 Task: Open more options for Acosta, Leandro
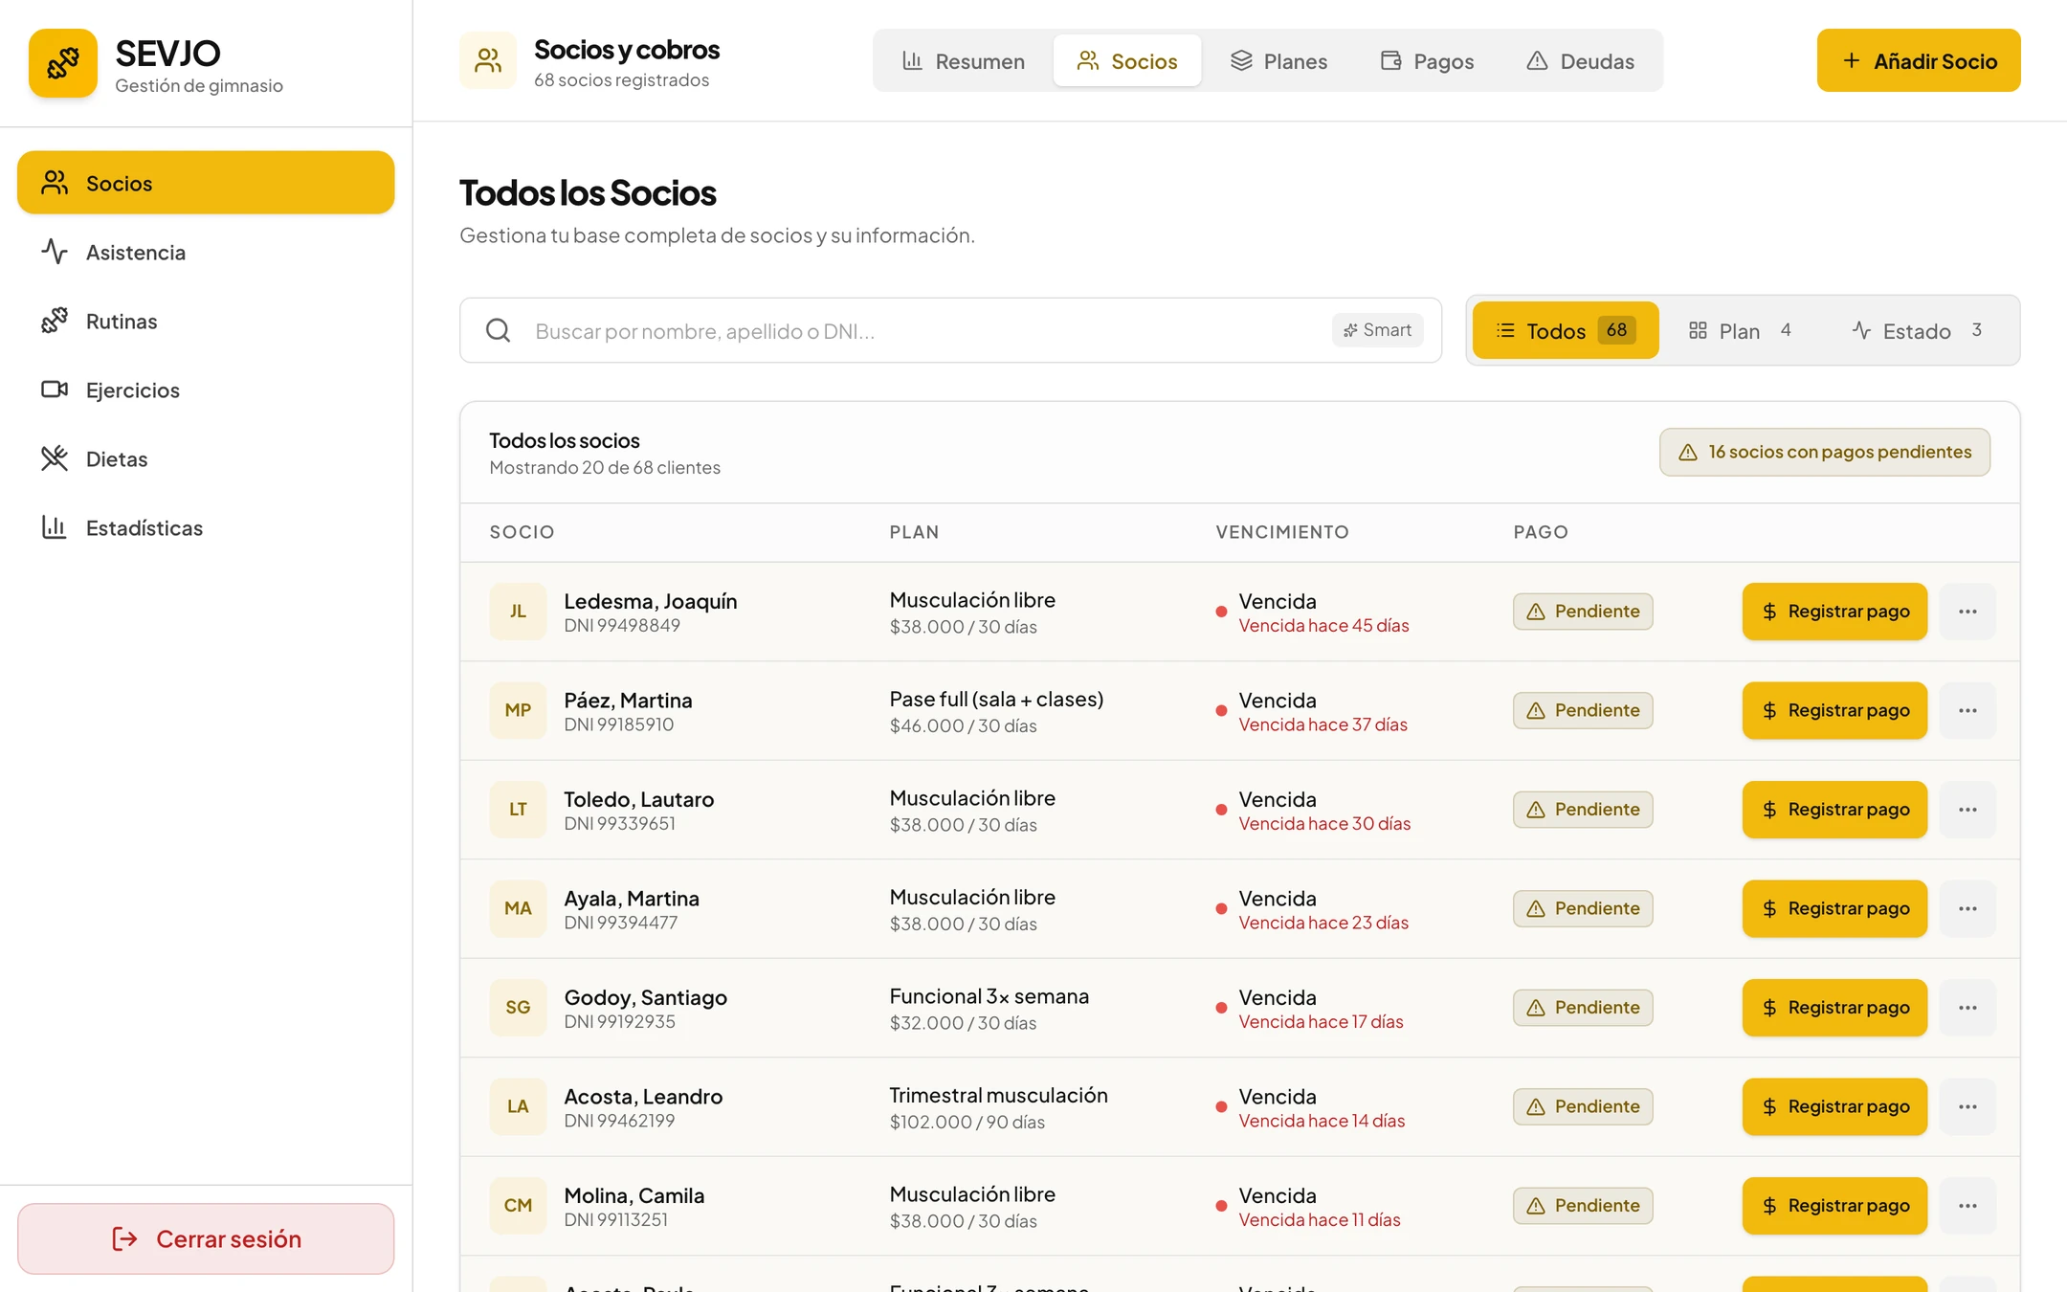tap(1967, 1106)
